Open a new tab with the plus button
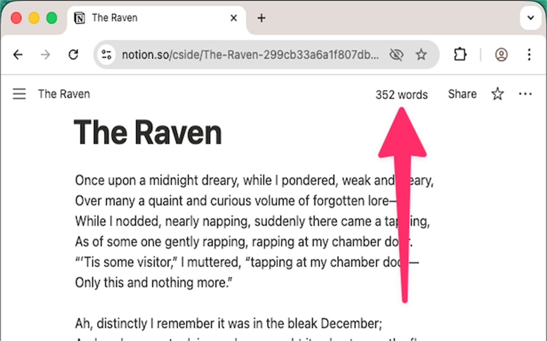Screen dimensions: 547x341 260,18
